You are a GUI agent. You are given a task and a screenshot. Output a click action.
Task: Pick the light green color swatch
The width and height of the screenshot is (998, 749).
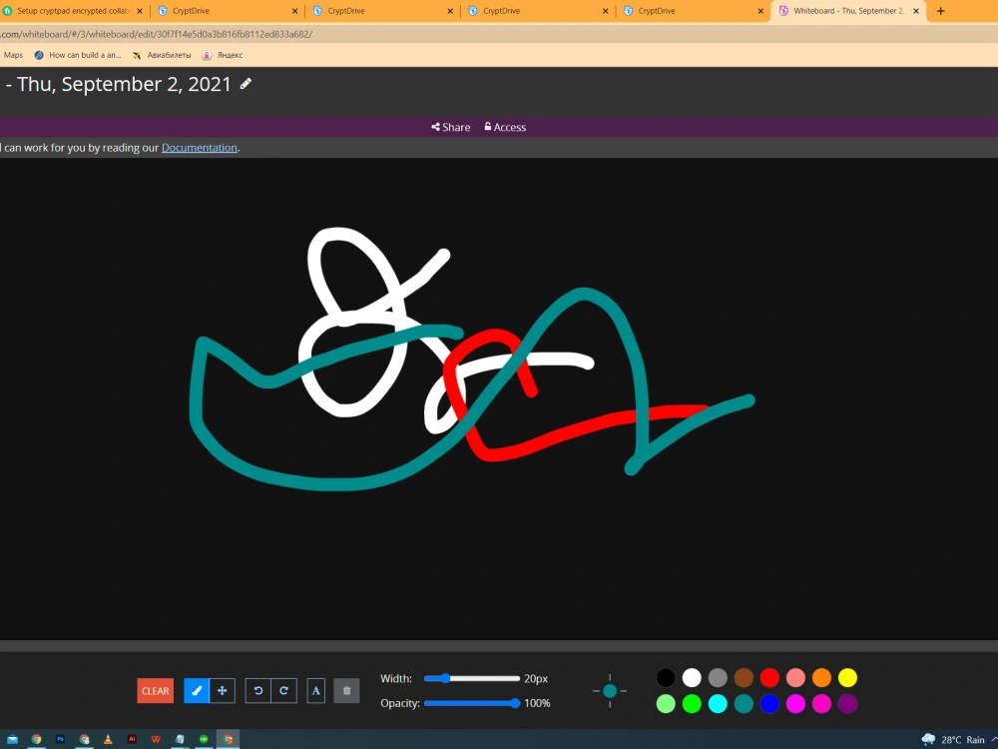coord(666,704)
